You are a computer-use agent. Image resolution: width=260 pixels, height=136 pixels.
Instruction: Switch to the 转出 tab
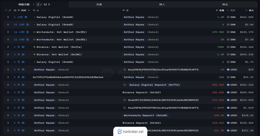[225, 4]
